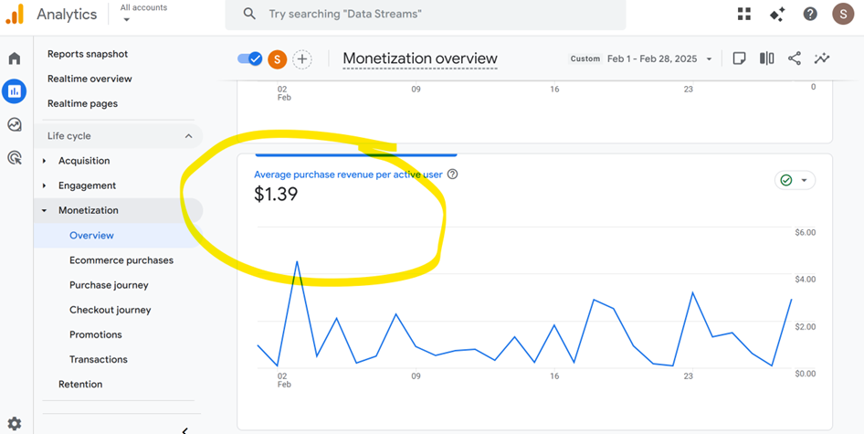Open the Admin settings gear icon
The height and width of the screenshot is (434, 864).
15,424
